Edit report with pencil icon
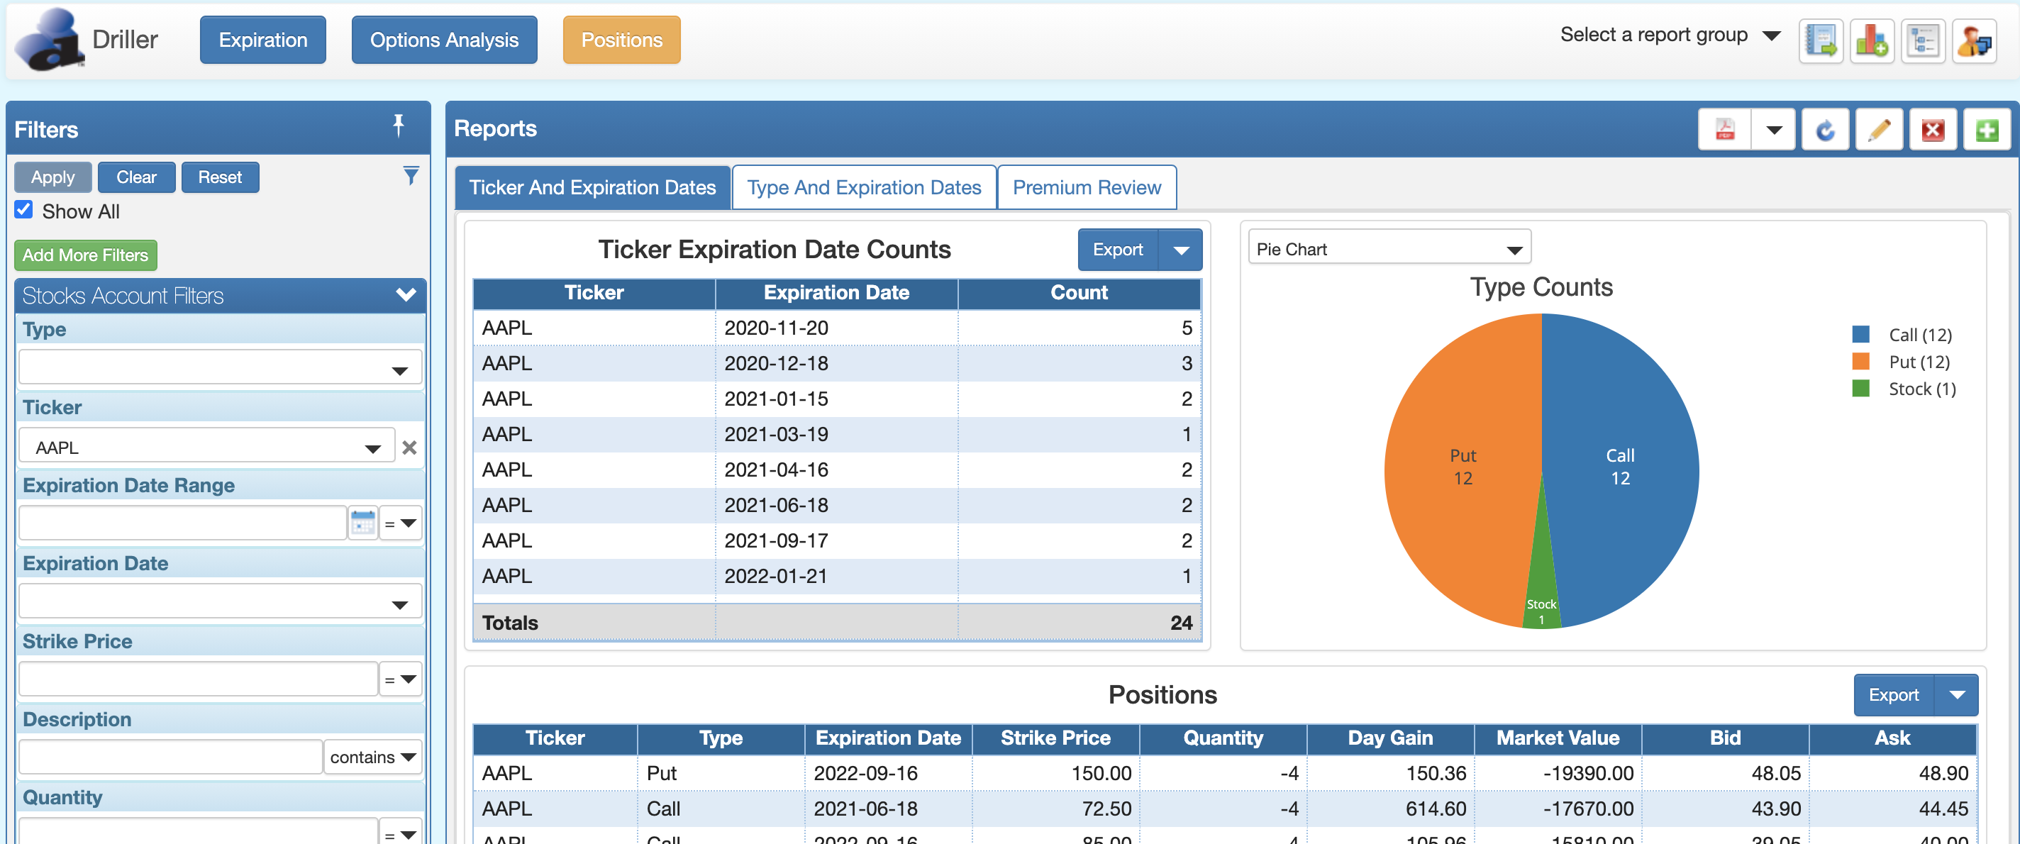 coord(1879,129)
